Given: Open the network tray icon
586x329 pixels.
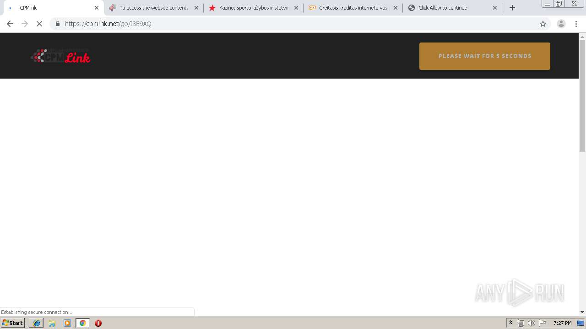Looking at the screenshot, I should click(521, 323).
